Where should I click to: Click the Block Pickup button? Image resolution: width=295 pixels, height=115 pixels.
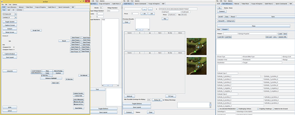58,71
